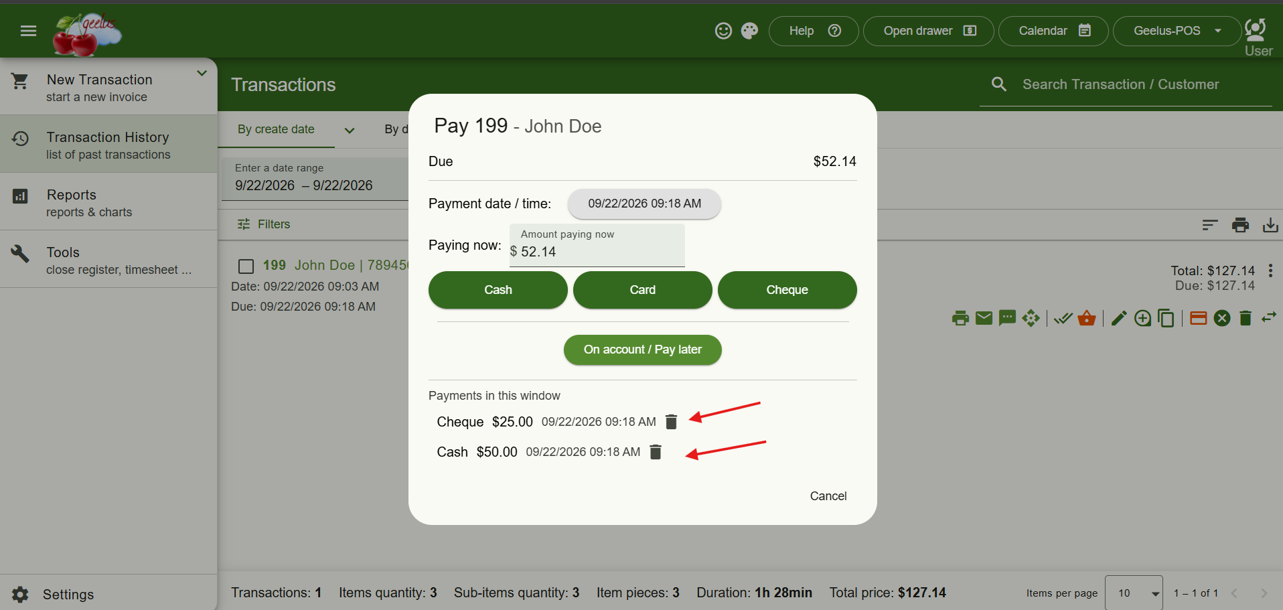1283x610 pixels.
Task: Download the transactions list
Action: pos(1270,225)
